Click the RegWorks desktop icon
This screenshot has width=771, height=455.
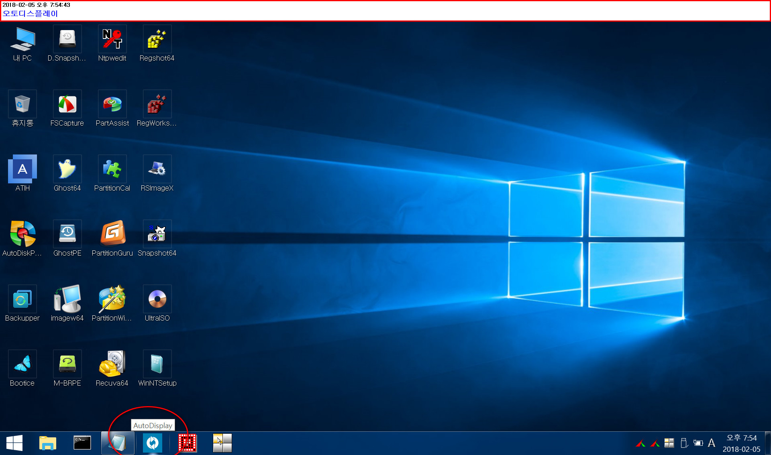click(157, 109)
